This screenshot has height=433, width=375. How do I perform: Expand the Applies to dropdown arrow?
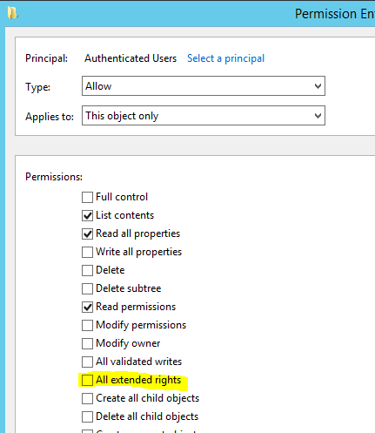tap(318, 116)
